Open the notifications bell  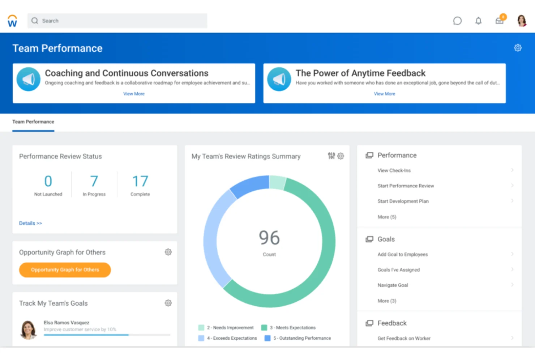coord(478,21)
